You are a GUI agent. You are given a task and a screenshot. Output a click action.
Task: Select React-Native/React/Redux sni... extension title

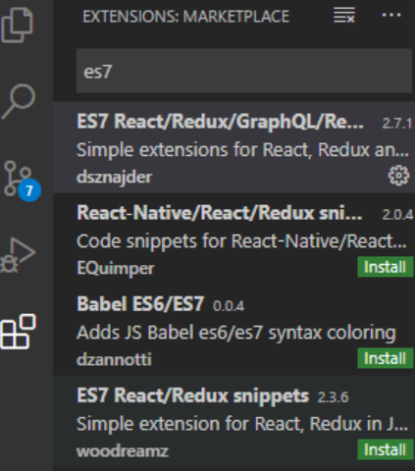[x=220, y=213]
